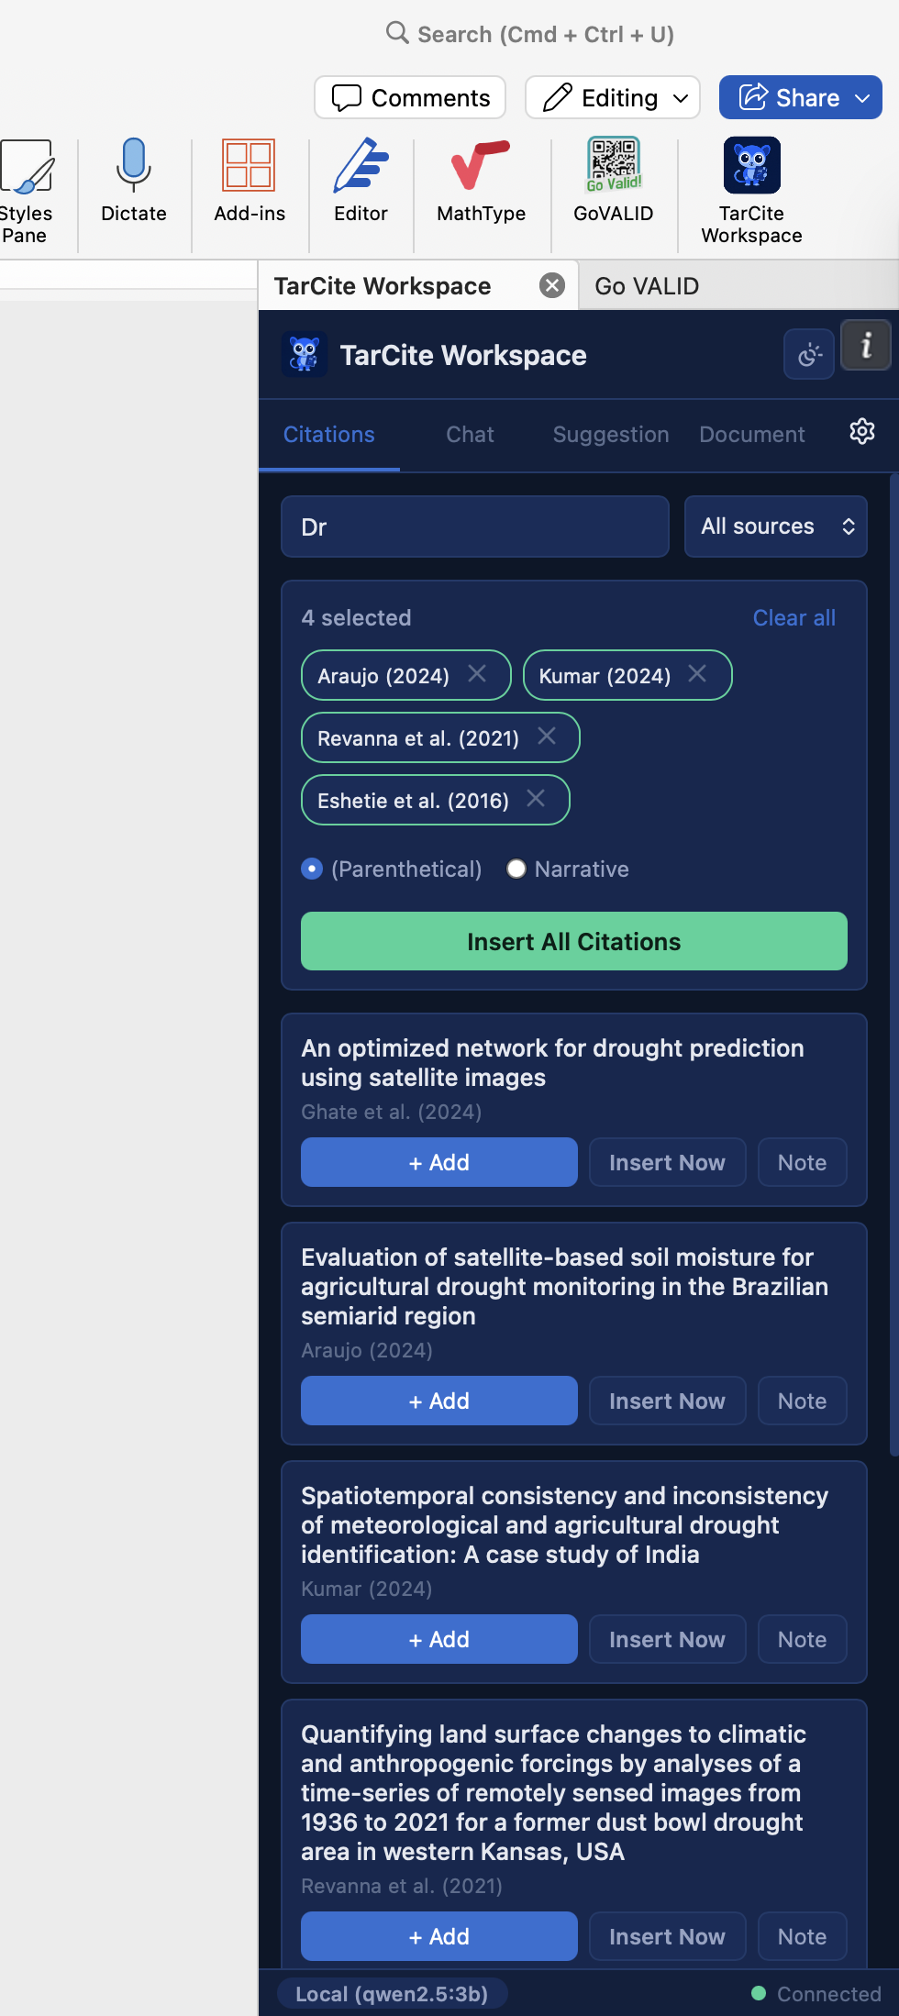Switch to the Chat tab
The width and height of the screenshot is (899, 2016).
point(471,435)
